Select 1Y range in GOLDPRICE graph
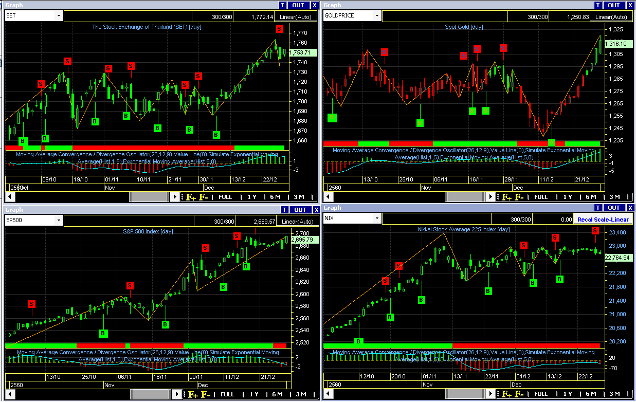The height and width of the screenshot is (402, 636). coord(568,197)
